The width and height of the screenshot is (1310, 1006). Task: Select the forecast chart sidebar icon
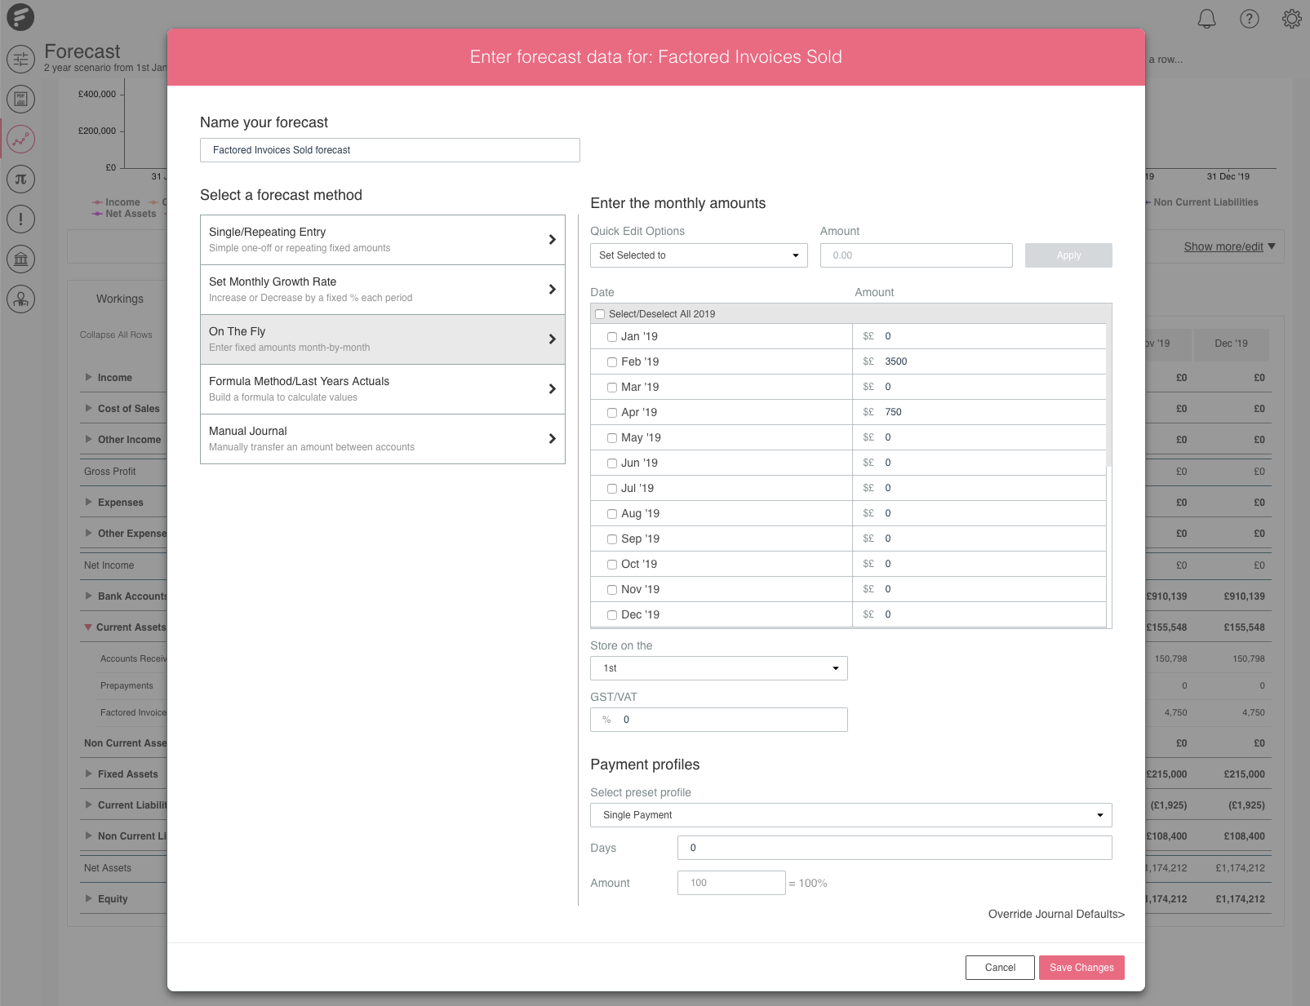click(20, 140)
